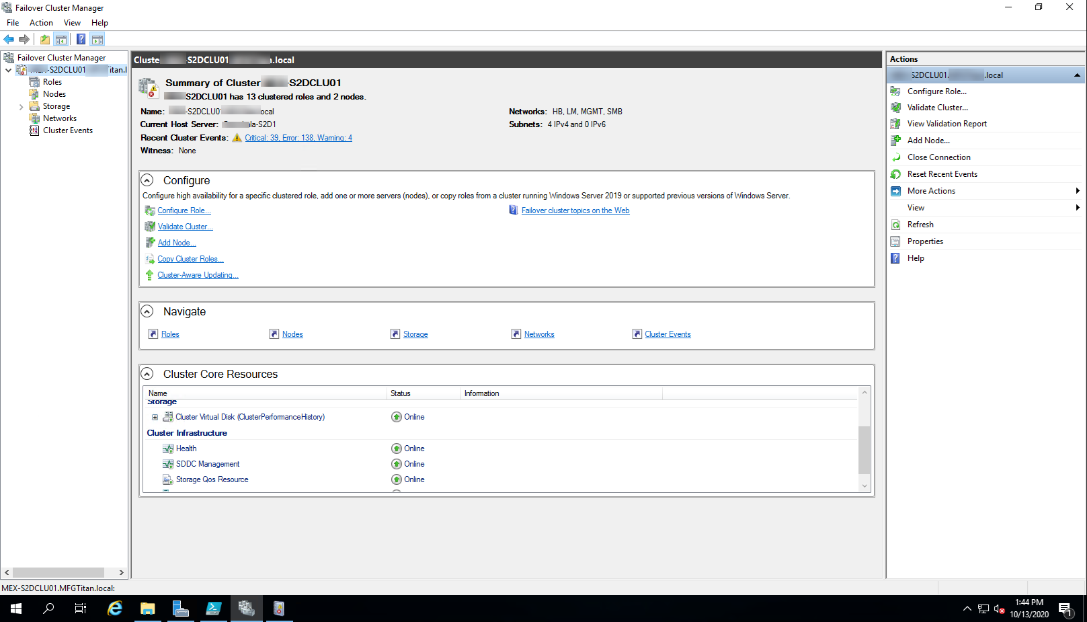Screen dimensions: 1087x622
Task: Click the Back arrow toolbar icon
Action: (9, 39)
